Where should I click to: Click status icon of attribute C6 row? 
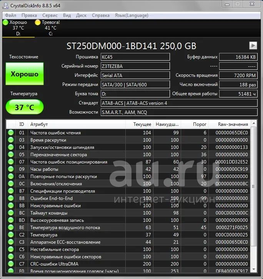11,257
